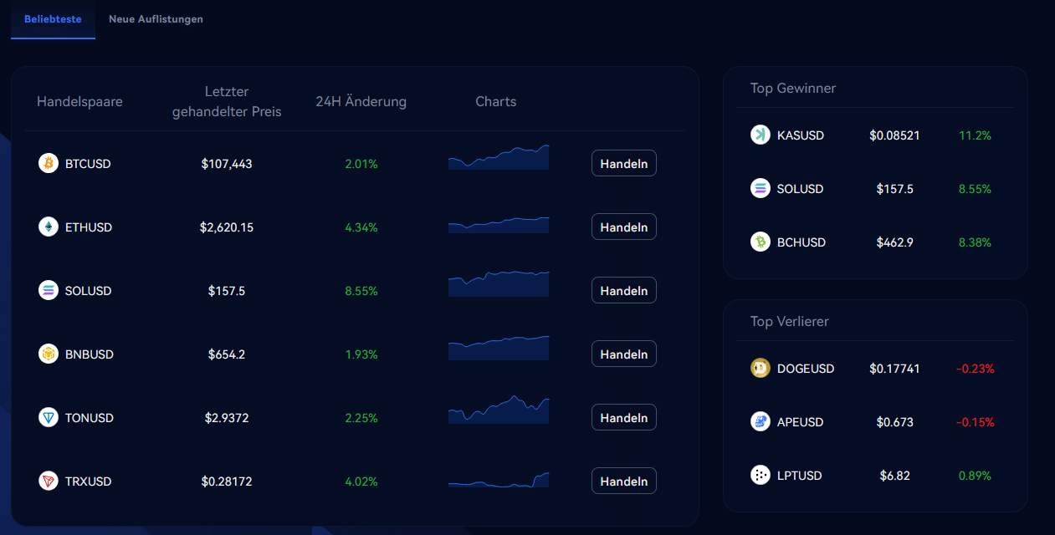Click the Bitcoin coin icon
Viewport: 1055px width, 535px height.
pos(49,163)
